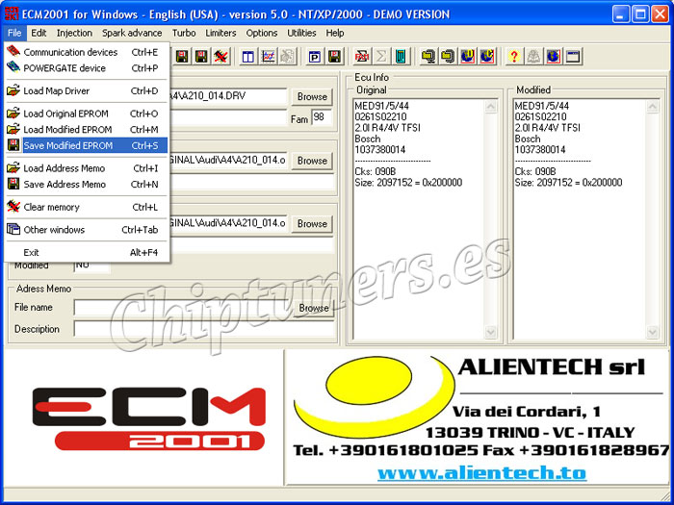The height and width of the screenshot is (505, 674).
Task: Click 'Size: 2097152 = 0x200000' in Original panel
Action: [408, 183]
